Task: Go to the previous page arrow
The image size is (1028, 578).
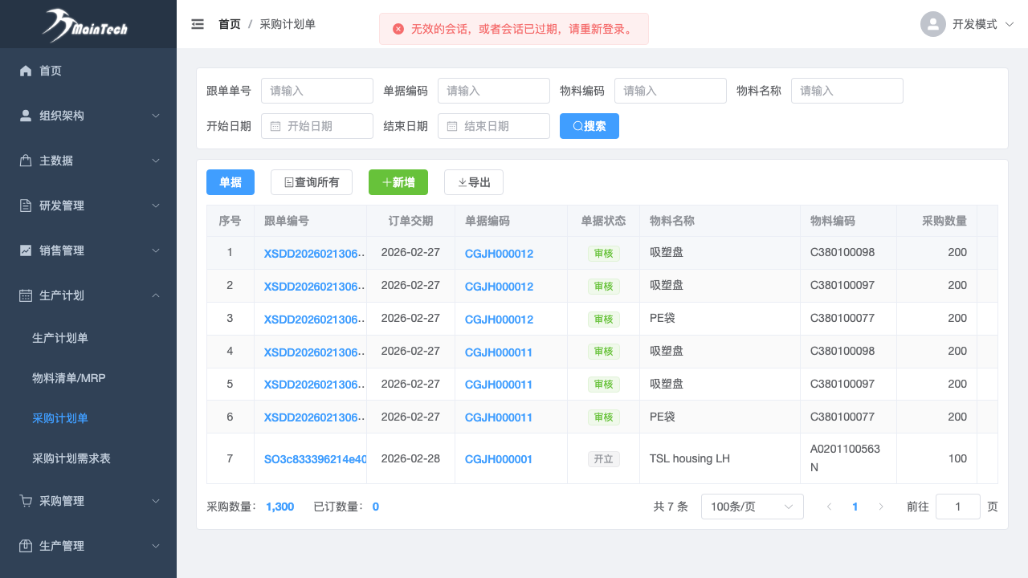Action: (829, 507)
